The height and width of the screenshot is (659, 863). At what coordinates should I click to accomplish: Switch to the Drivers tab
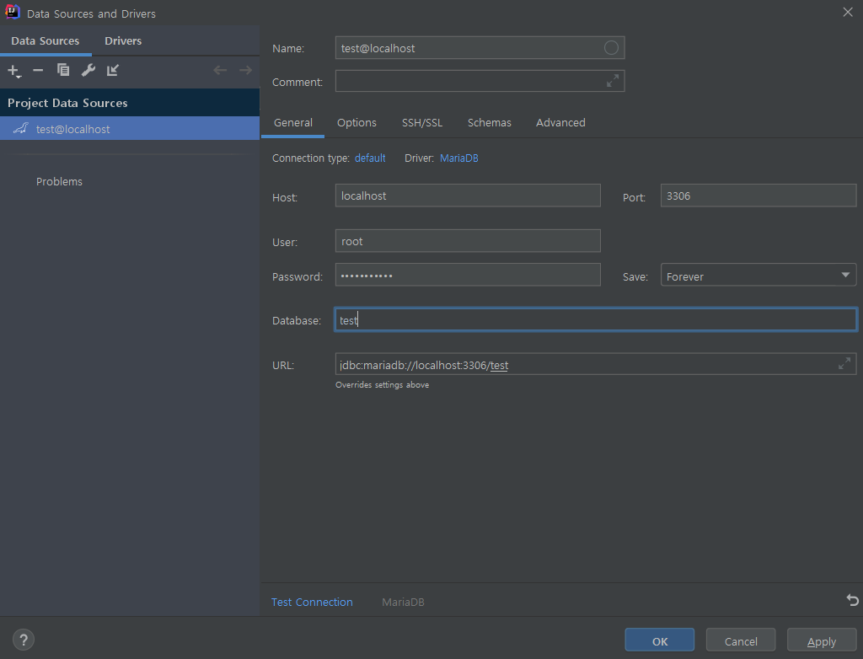[122, 40]
